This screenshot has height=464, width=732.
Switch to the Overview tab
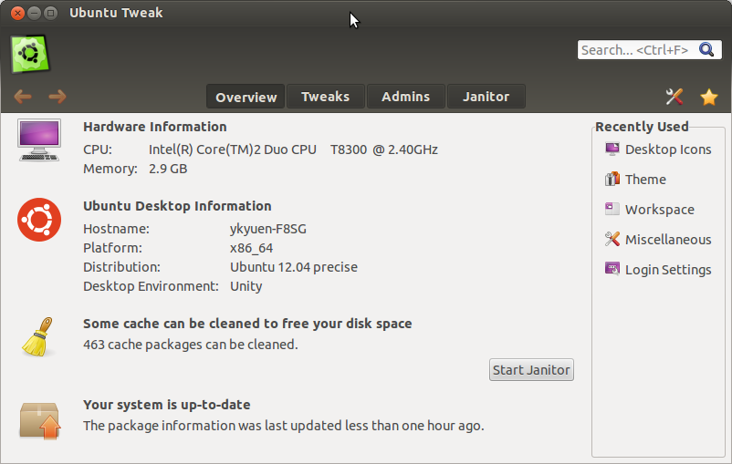pyautogui.click(x=246, y=97)
